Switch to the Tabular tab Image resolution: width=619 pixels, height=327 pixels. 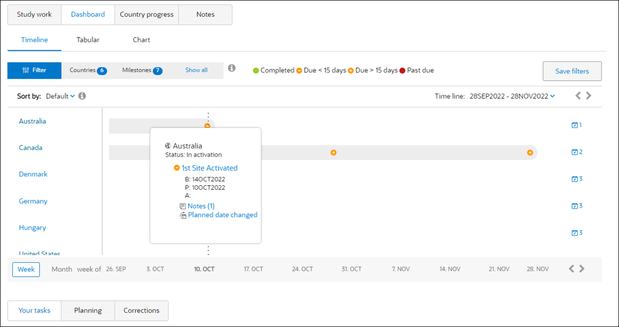pyautogui.click(x=88, y=40)
